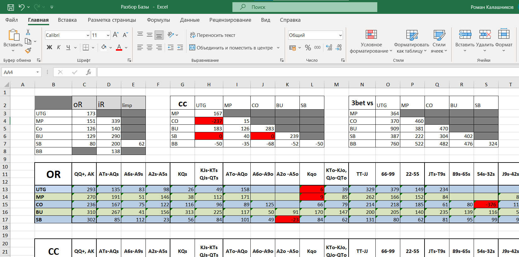
Task: Toggle Wrap Text (Переносить текст)
Action: point(213,35)
